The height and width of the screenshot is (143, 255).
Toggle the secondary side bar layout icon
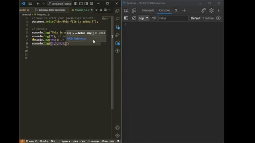coord(86,4)
